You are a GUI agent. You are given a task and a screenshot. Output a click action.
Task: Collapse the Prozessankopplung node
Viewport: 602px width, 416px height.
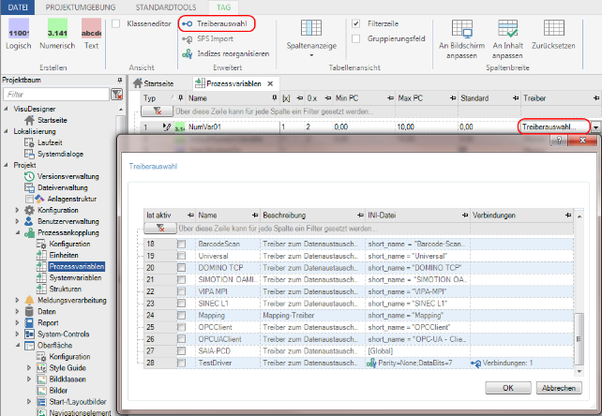[17, 232]
